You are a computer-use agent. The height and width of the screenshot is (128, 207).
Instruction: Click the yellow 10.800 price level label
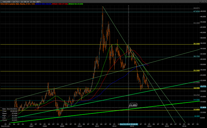[x=196, y=110]
